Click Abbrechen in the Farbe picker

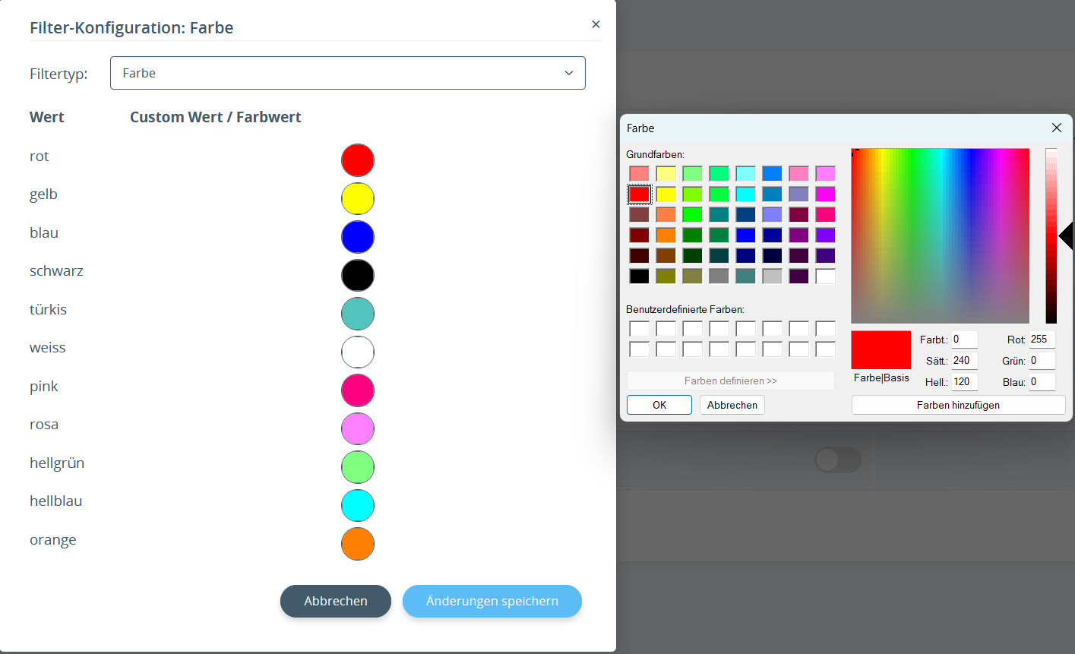pyautogui.click(x=732, y=405)
